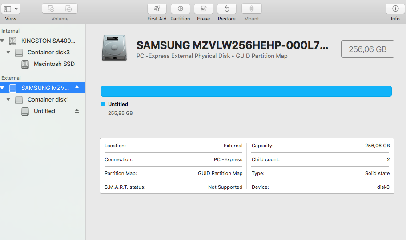Click the Container disk3 icon
Image resolution: width=406 pixels, height=240 pixels.
[19, 53]
